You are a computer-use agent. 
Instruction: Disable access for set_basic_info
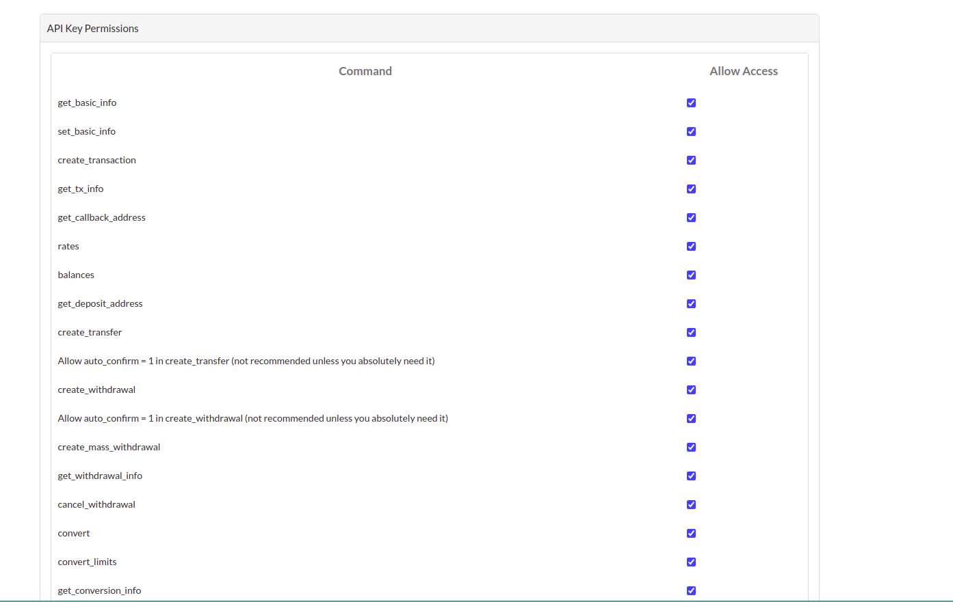pos(691,132)
